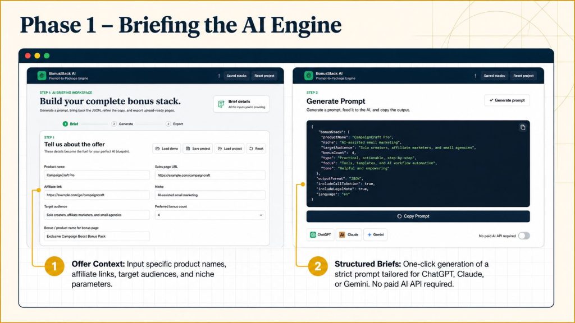
Task: Click the copy icon in the code block
Action: 523,127
